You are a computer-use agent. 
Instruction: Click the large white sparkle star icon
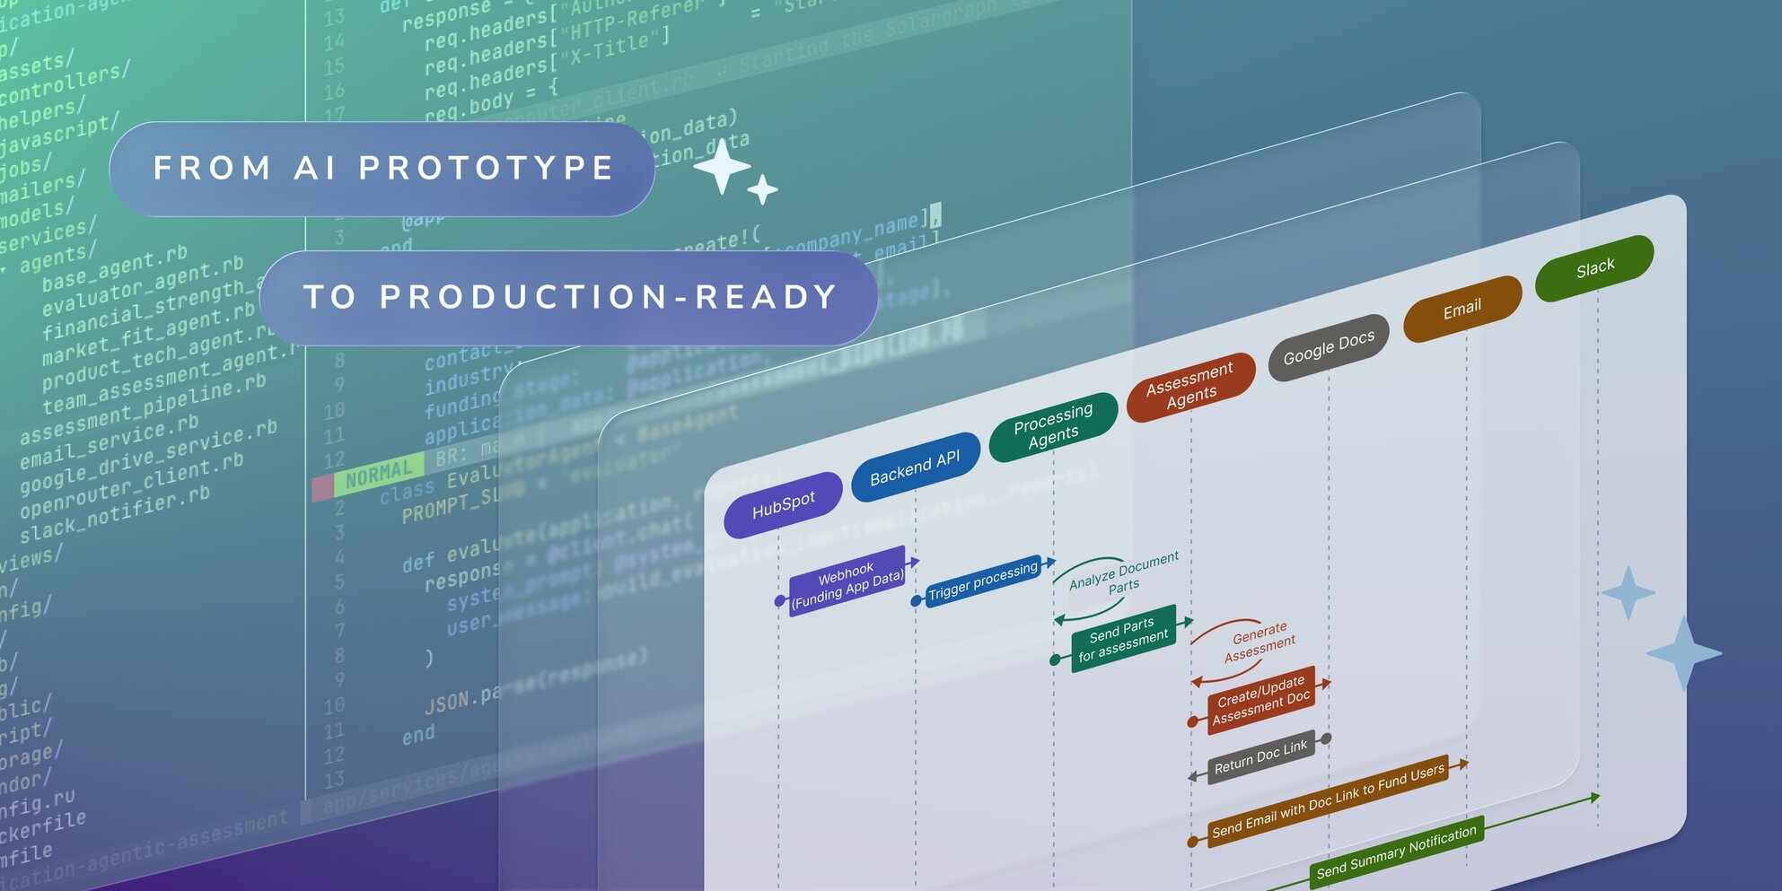point(722,167)
